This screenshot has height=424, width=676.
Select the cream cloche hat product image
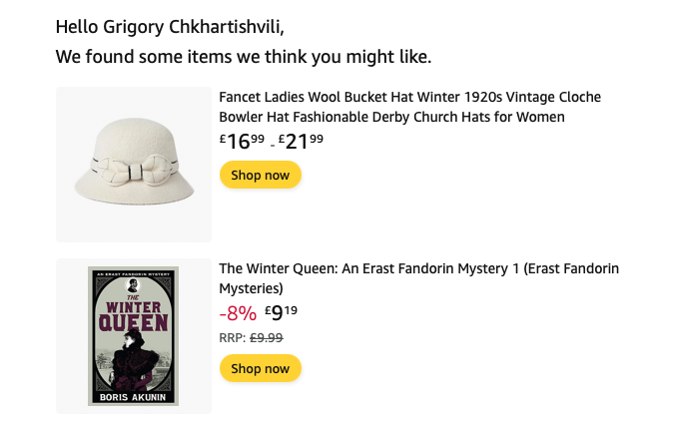[134, 165]
